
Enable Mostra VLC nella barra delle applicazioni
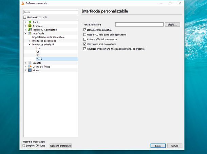85,34
